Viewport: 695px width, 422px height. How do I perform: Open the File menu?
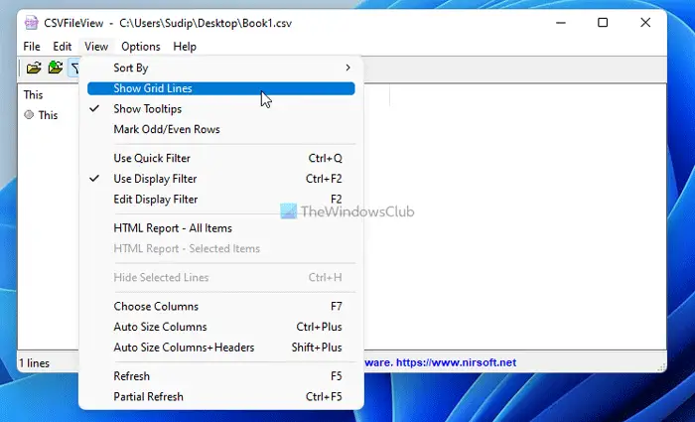[32, 47]
